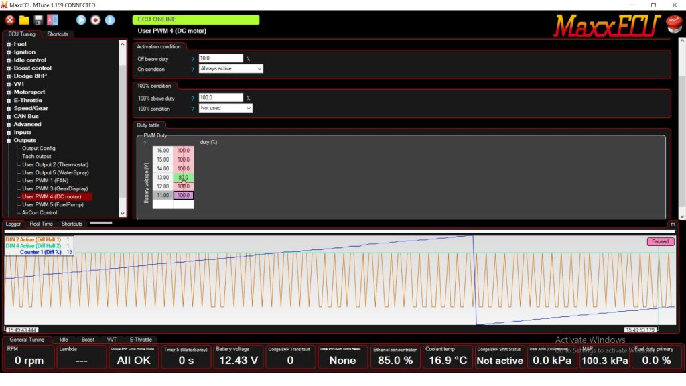The width and height of the screenshot is (686, 386).
Task: Expand the Fuel tree node
Action: tap(9, 44)
